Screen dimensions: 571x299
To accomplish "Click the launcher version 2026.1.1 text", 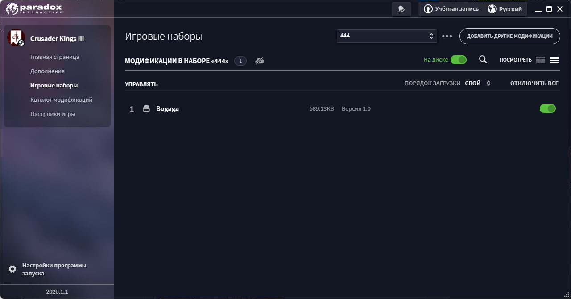I will (x=57, y=292).
